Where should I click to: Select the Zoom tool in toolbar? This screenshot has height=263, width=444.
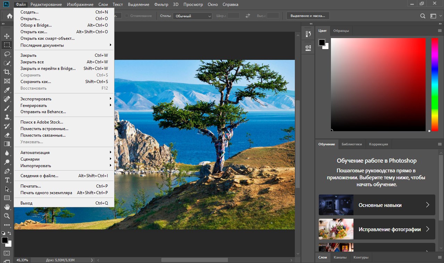point(7,216)
